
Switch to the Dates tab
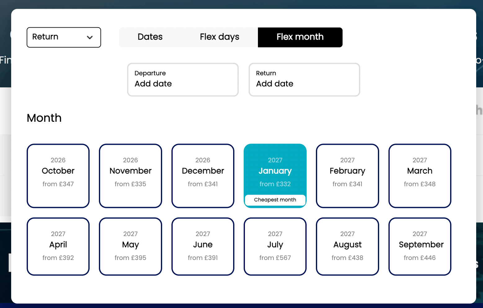pos(150,37)
